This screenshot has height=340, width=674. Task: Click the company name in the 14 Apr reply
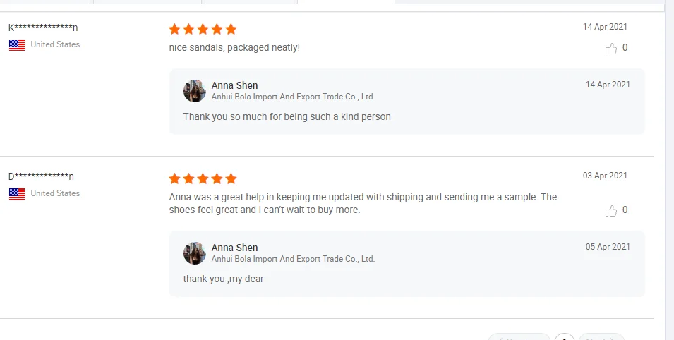click(x=293, y=97)
